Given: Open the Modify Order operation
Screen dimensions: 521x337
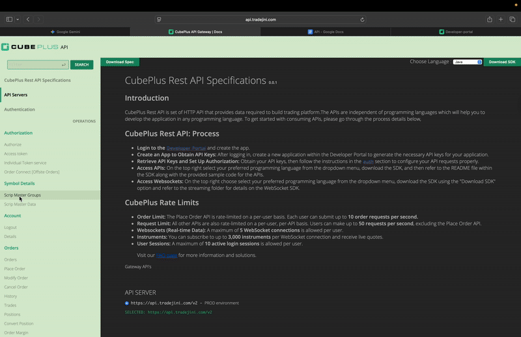Looking at the screenshot, I should pos(16,278).
